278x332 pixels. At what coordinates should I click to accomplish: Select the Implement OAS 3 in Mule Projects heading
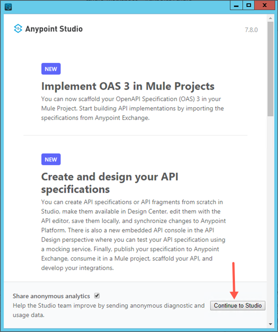[128, 86]
